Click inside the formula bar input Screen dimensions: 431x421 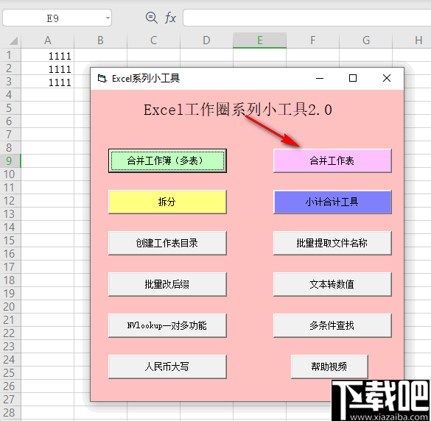click(306, 18)
